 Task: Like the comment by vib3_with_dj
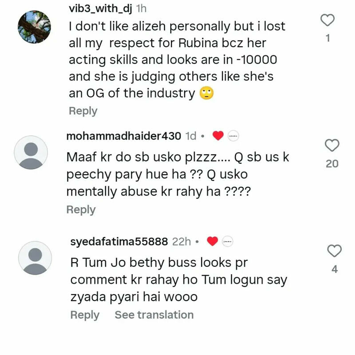tap(327, 20)
